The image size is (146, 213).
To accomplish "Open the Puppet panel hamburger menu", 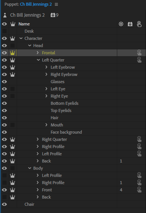I will pos(56,4).
